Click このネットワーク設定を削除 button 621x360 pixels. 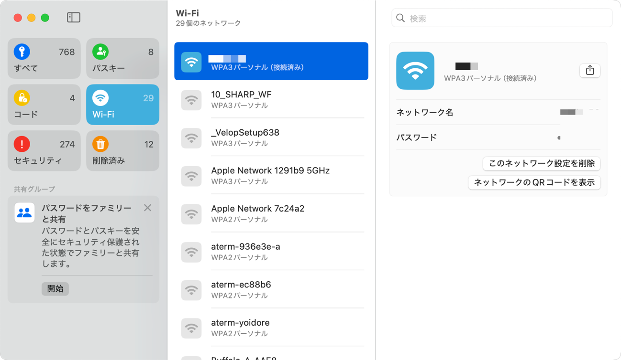pos(542,163)
